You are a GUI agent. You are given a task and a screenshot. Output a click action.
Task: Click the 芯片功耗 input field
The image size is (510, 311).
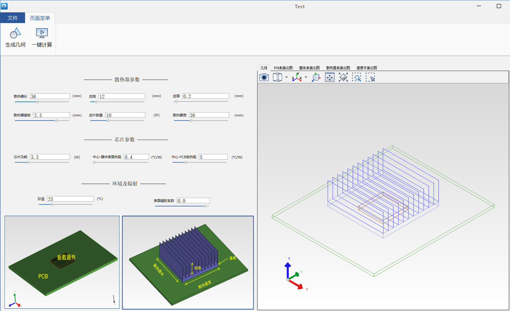point(50,157)
